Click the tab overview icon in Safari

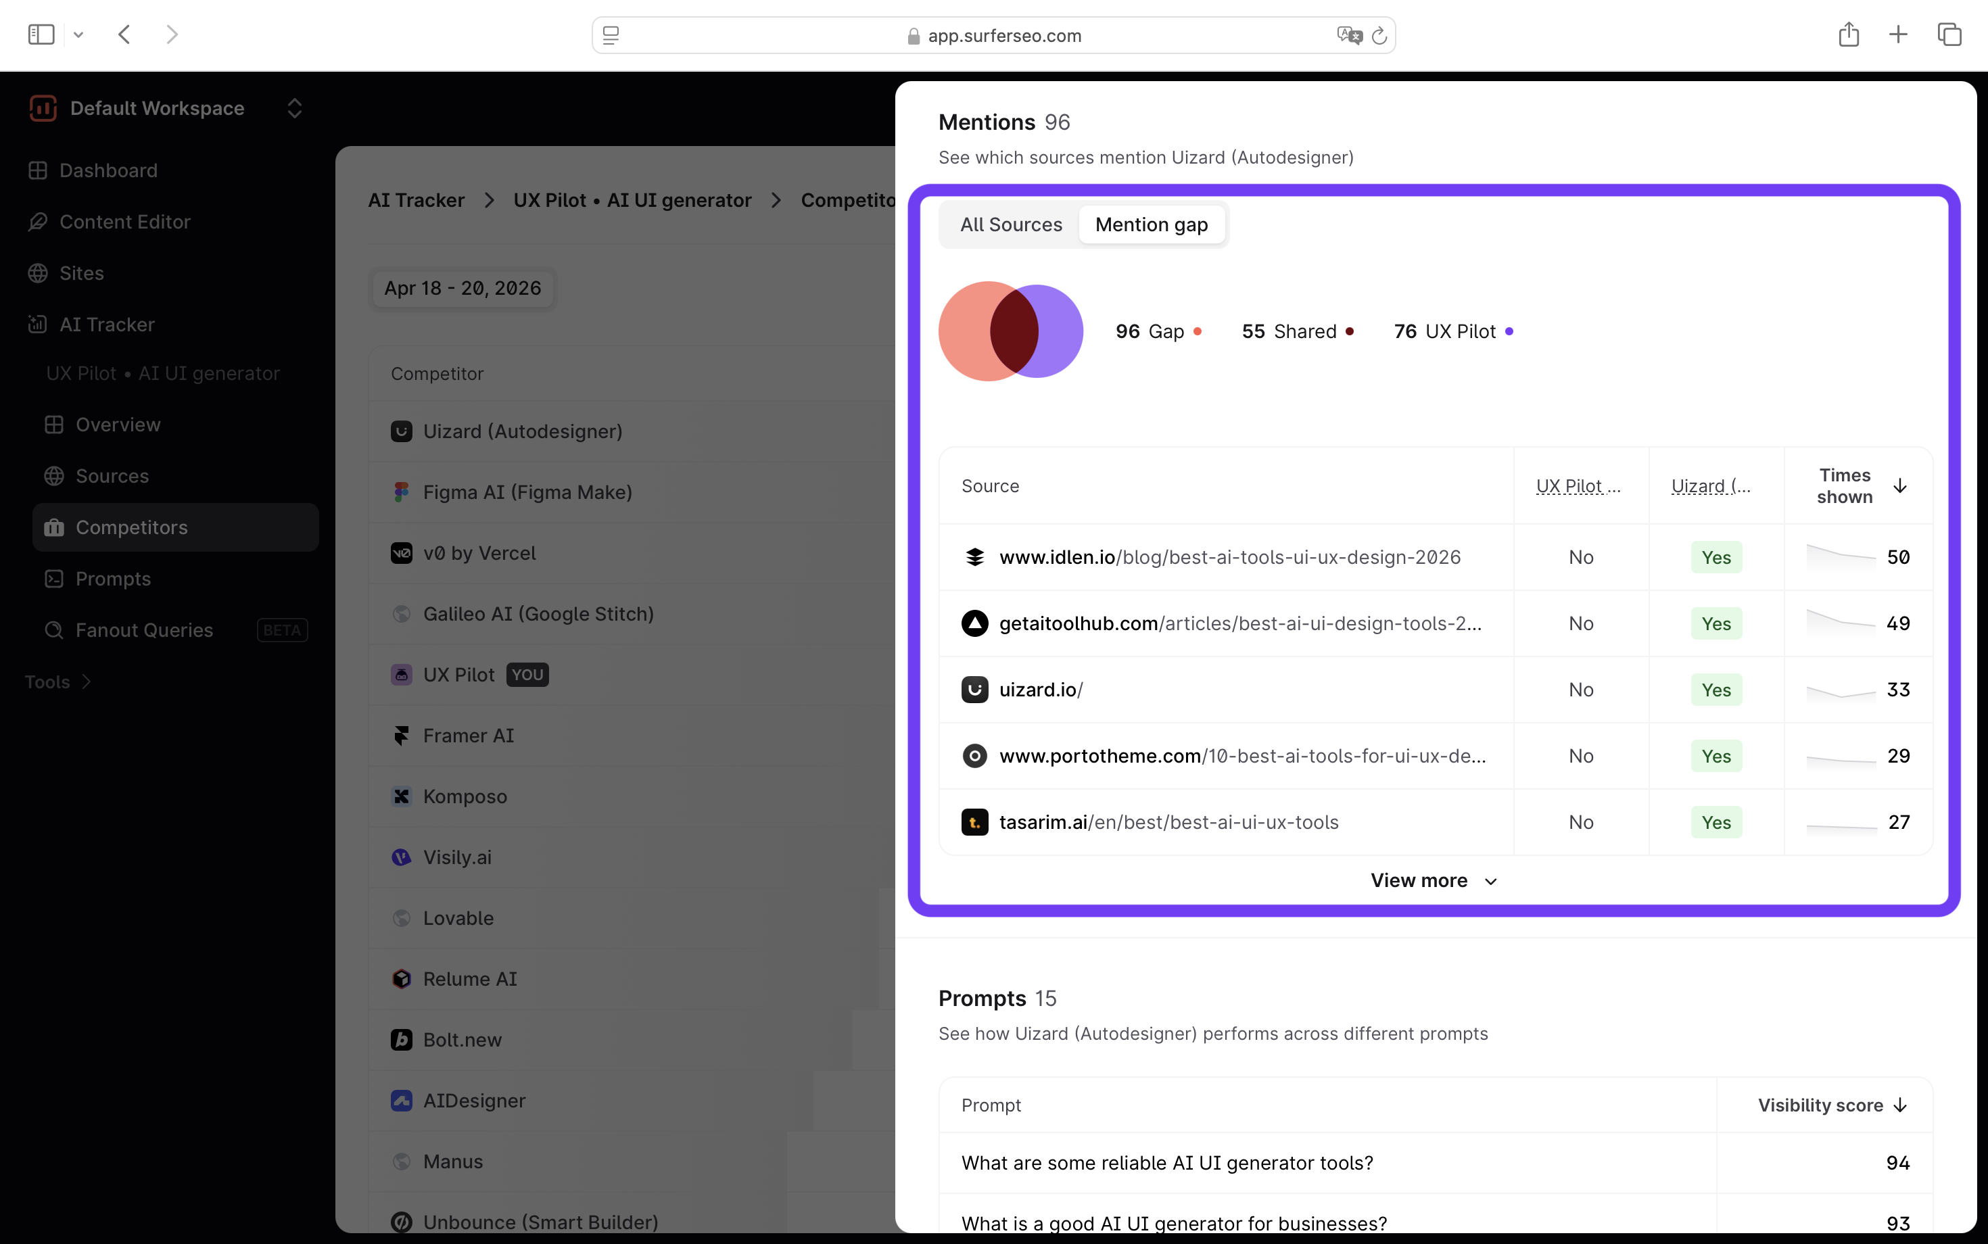click(1949, 34)
